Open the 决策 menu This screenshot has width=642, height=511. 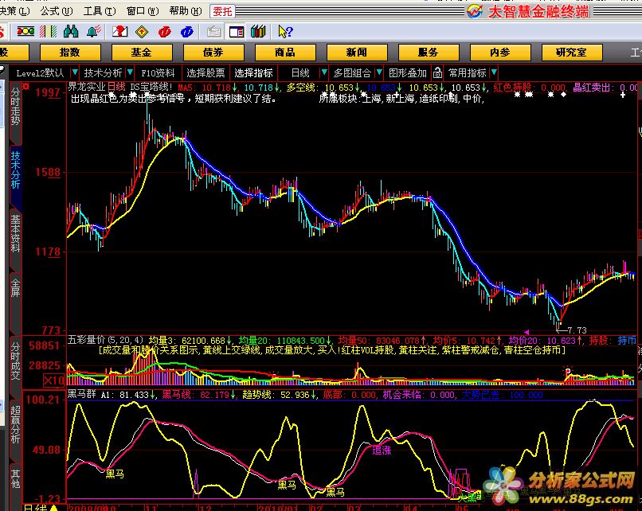(x=15, y=11)
